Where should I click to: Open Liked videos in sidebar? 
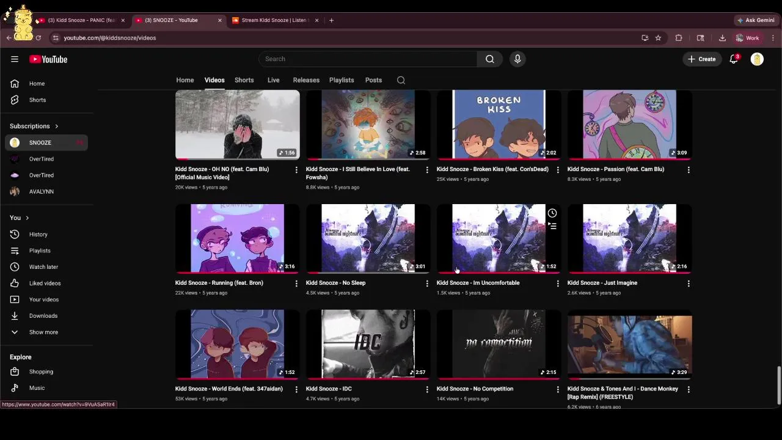46,284
